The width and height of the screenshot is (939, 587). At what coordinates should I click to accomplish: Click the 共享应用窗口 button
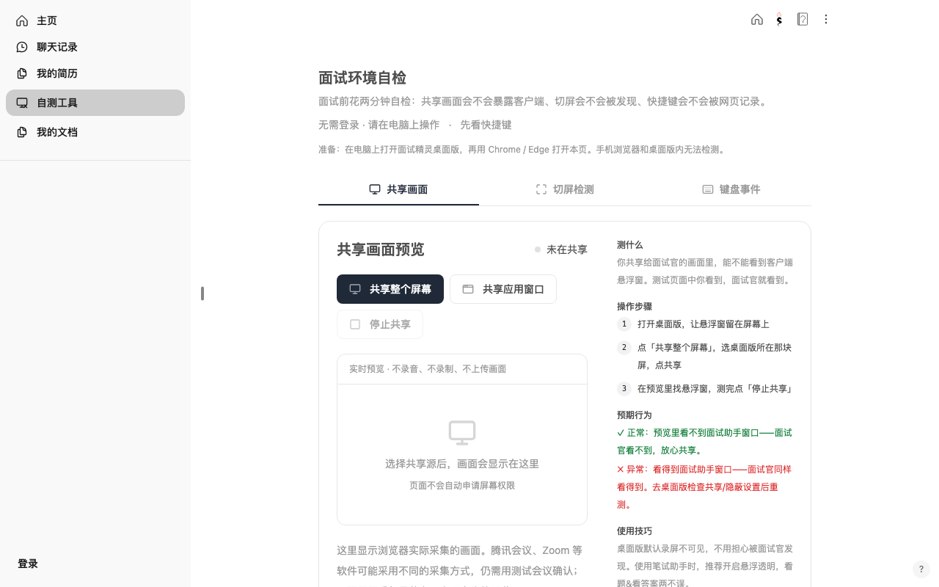tap(503, 289)
